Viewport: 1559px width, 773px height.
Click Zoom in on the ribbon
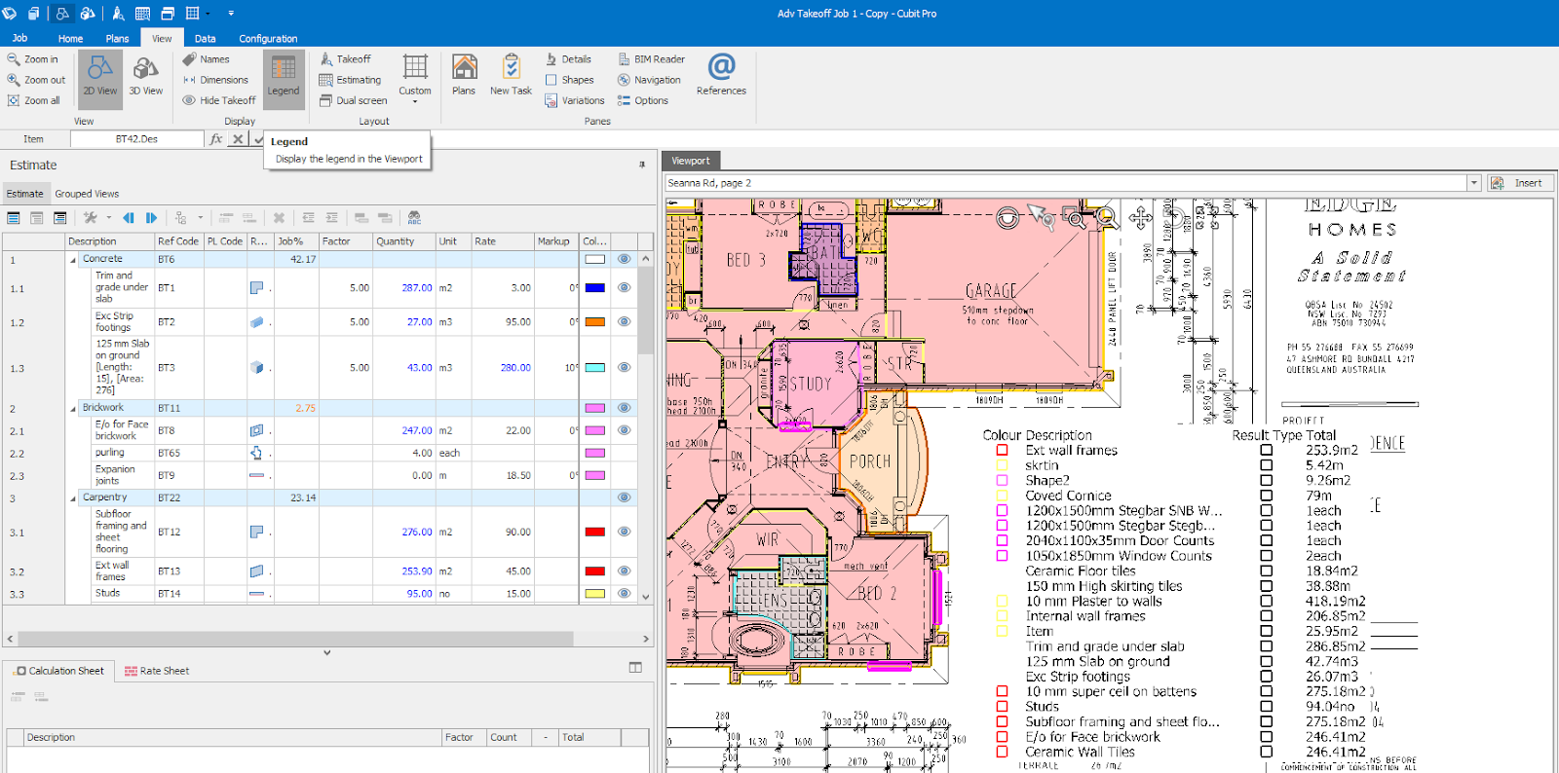point(33,59)
